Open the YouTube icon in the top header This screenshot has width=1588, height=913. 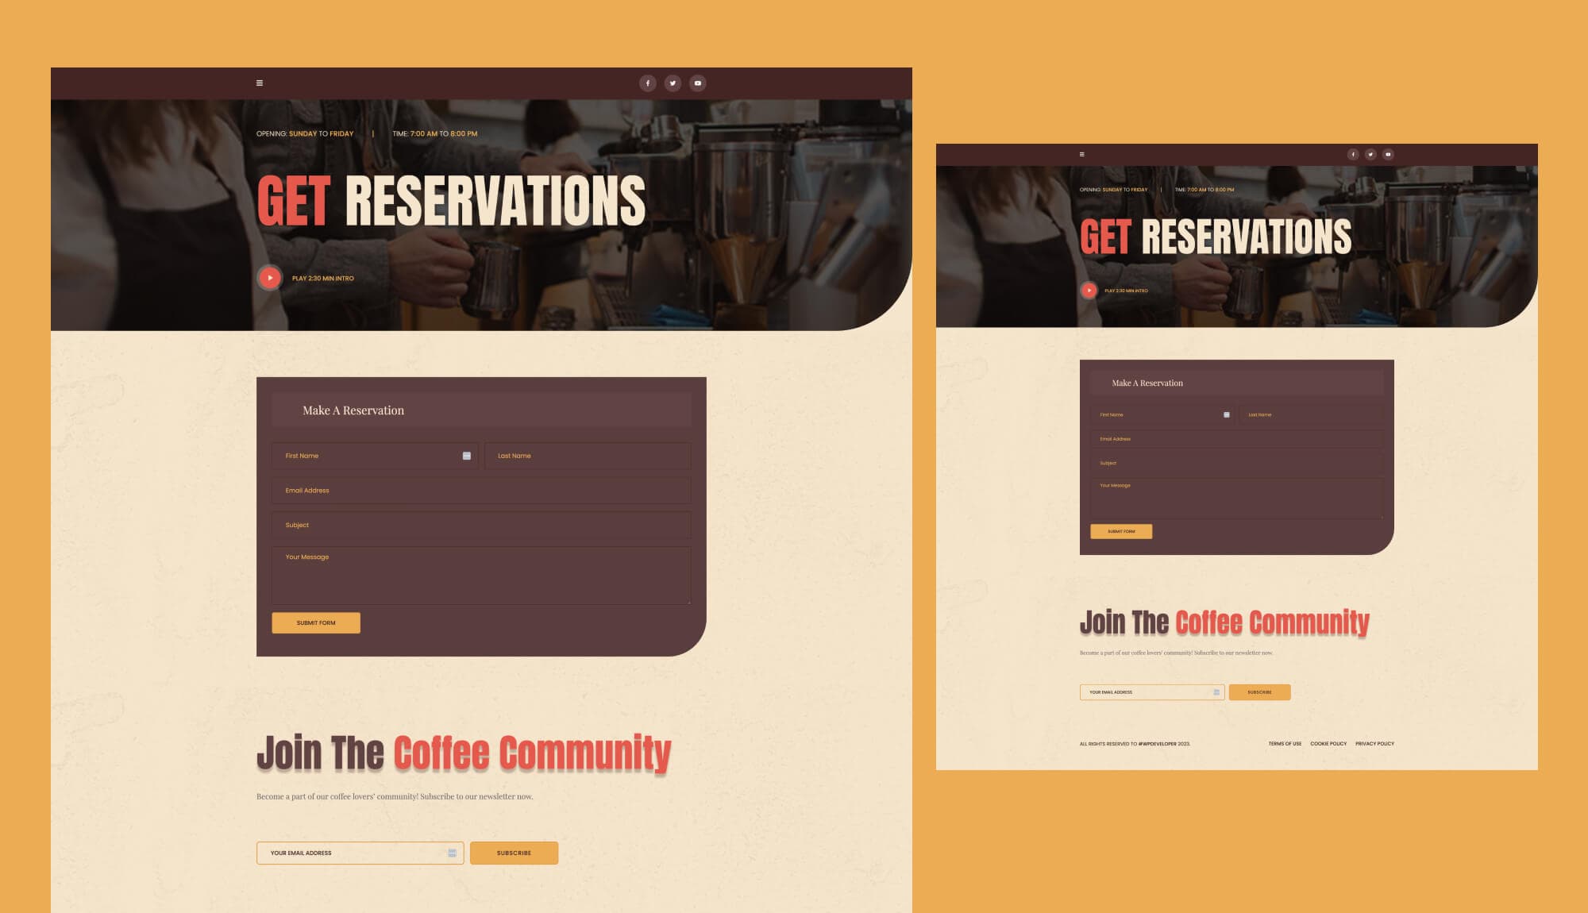[697, 83]
